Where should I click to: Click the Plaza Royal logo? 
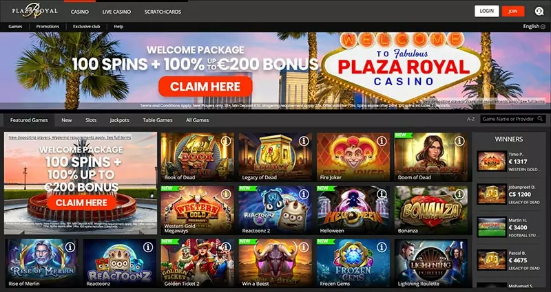(35, 11)
